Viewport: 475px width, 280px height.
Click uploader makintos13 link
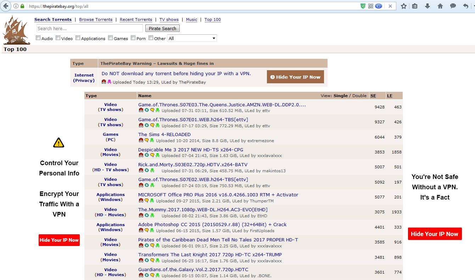[274, 171]
